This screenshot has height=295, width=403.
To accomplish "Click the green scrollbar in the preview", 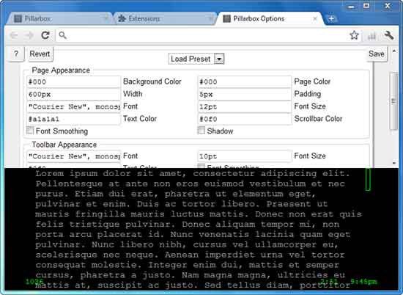I will (x=368, y=179).
